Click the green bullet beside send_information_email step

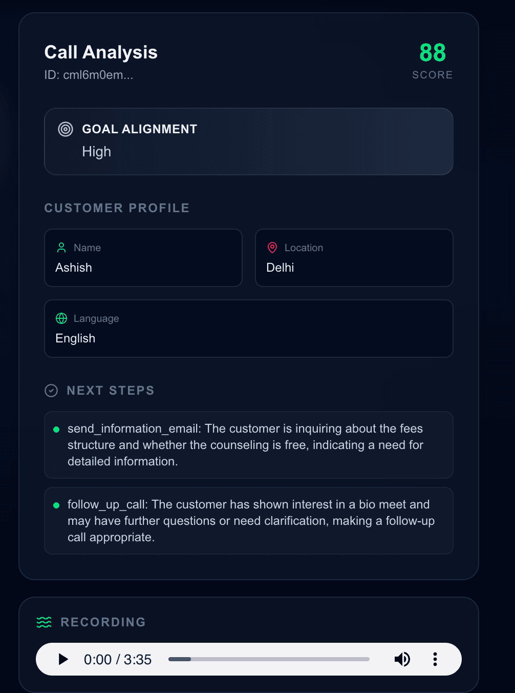coord(56,430)
